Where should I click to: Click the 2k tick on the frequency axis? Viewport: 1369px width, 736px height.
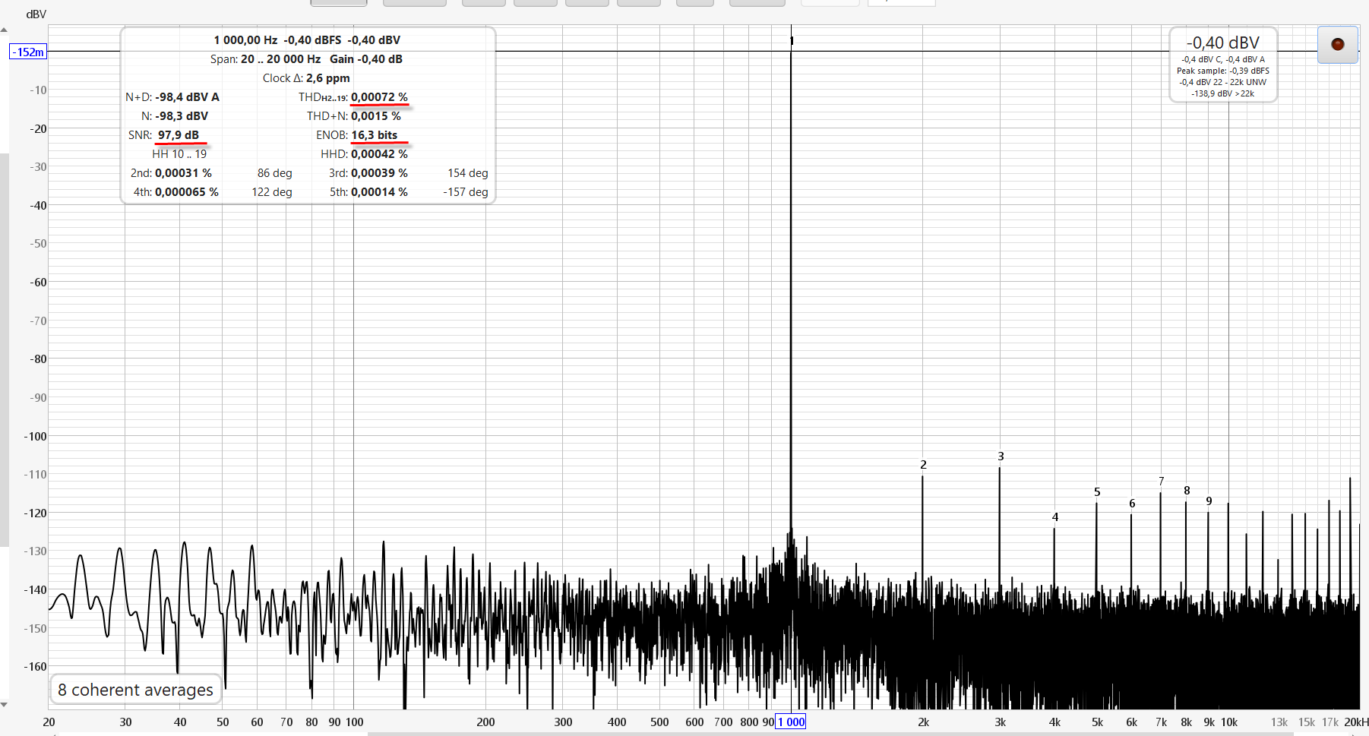coord(923,722)
